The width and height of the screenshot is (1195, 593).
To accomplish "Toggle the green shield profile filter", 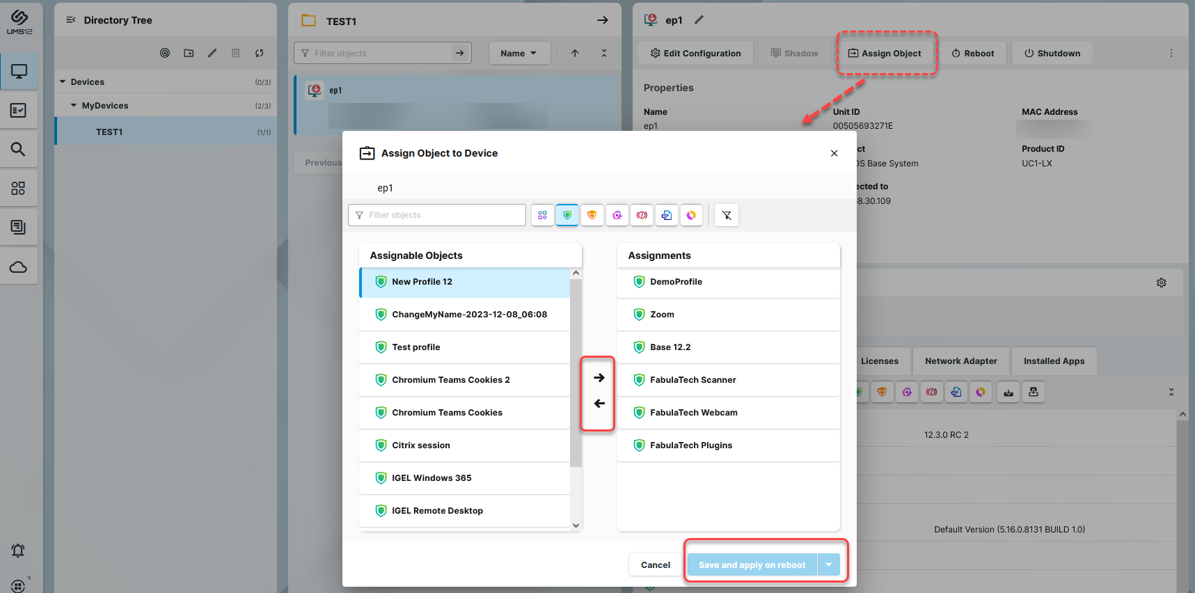I will (567, 215).
